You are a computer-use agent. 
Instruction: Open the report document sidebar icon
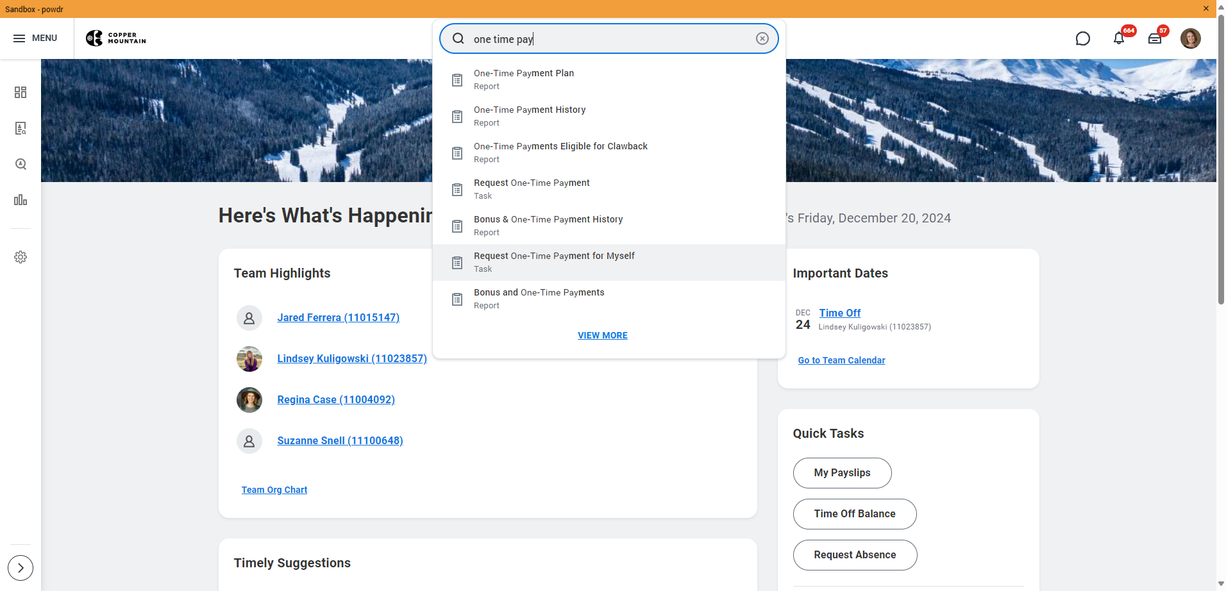coord(21,128)
